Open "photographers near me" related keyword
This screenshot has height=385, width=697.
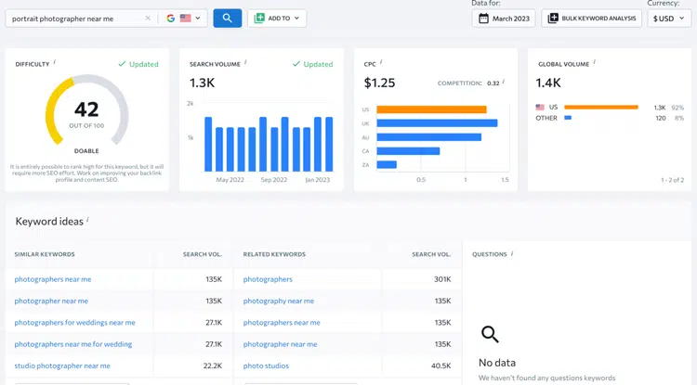pos(282,323)
